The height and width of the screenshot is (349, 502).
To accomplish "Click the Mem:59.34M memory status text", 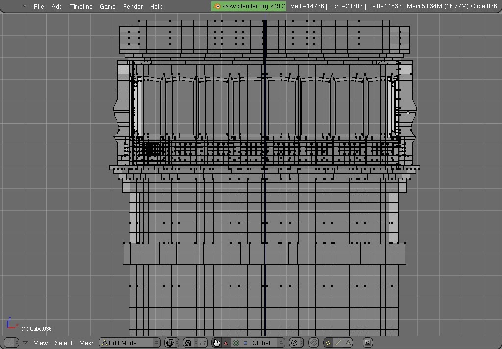I will tap(438, 6).
